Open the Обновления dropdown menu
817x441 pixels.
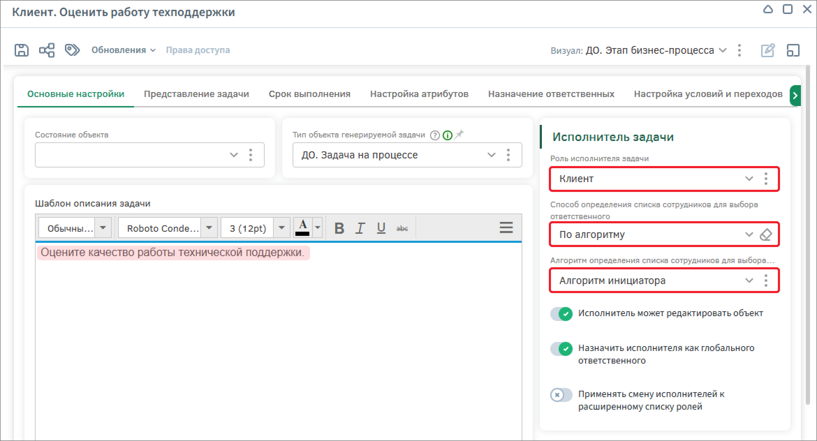(123, 50)
